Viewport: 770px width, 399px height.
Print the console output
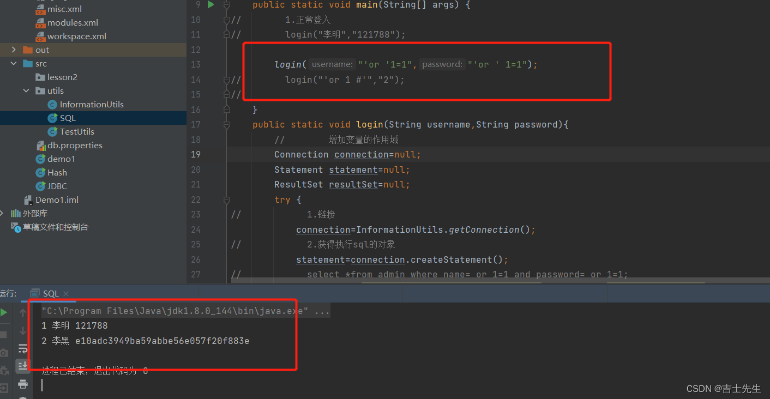click(x=23, y=384)
